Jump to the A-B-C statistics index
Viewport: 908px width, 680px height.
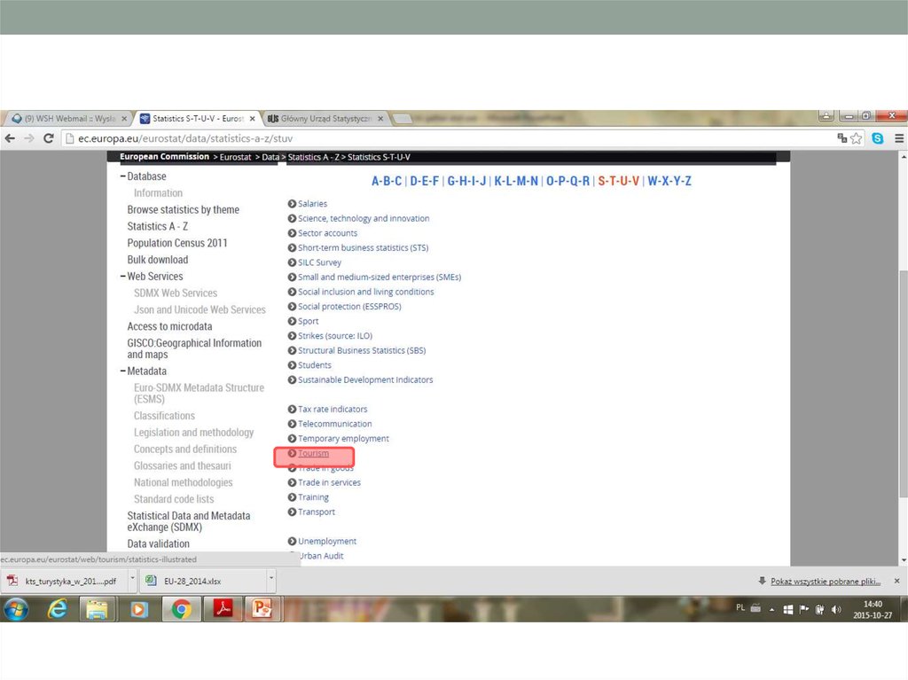pyautogui.click(x=386, y=181)
